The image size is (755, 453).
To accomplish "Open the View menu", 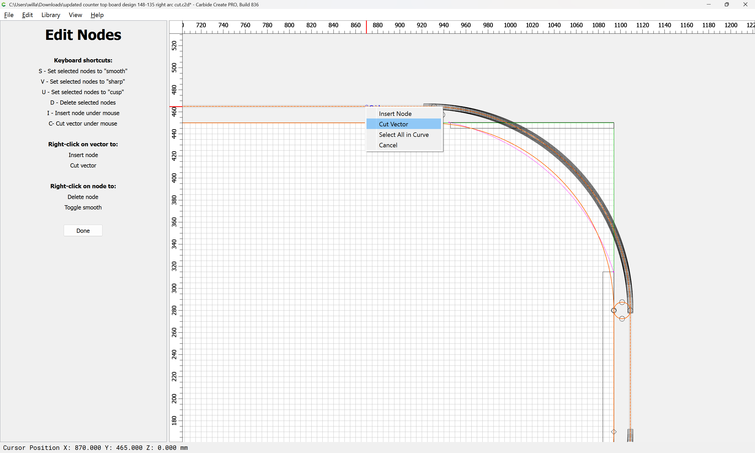I will [x=75, y=15].
